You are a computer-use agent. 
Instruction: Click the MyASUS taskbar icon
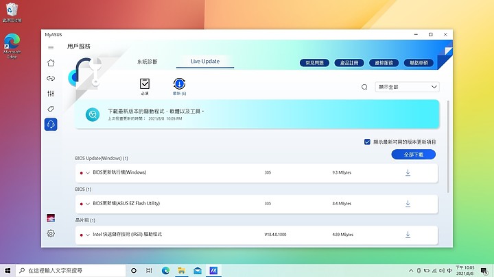point(213,270)
